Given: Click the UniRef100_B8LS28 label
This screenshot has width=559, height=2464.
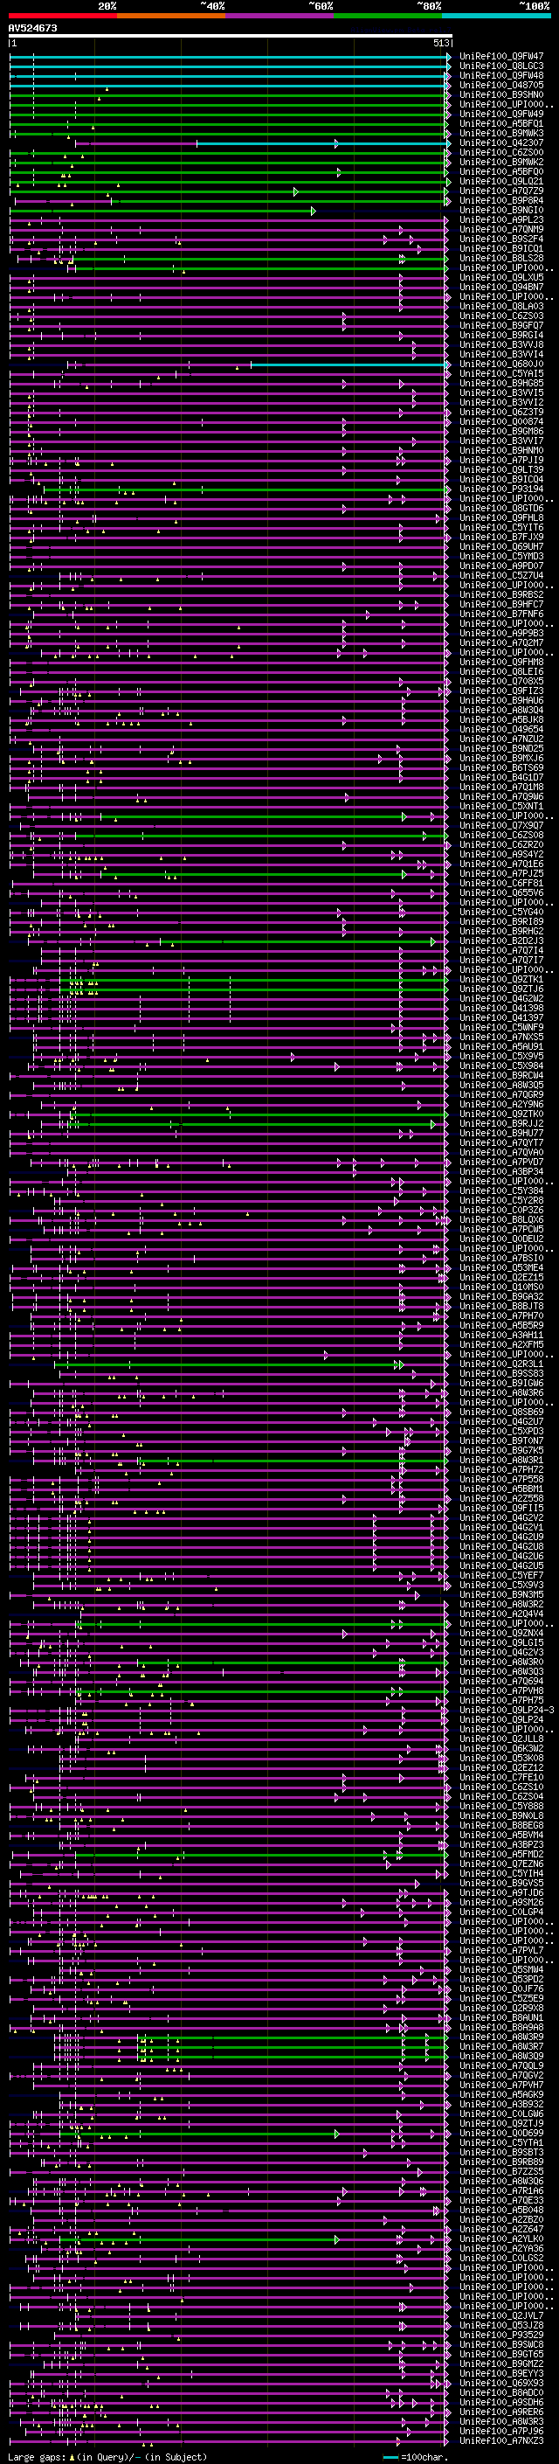Looking at the screenshot, I should click(x=501, y=258).
